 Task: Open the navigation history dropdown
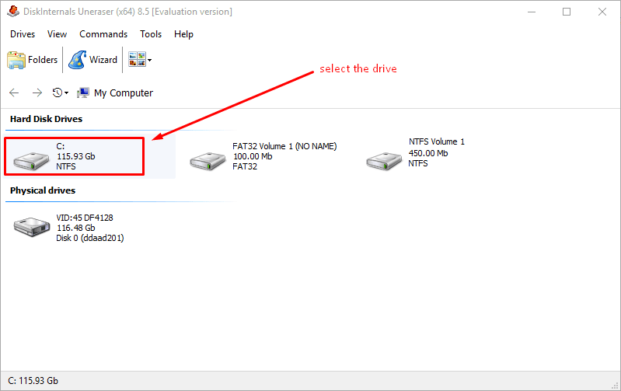pos(61,93)
